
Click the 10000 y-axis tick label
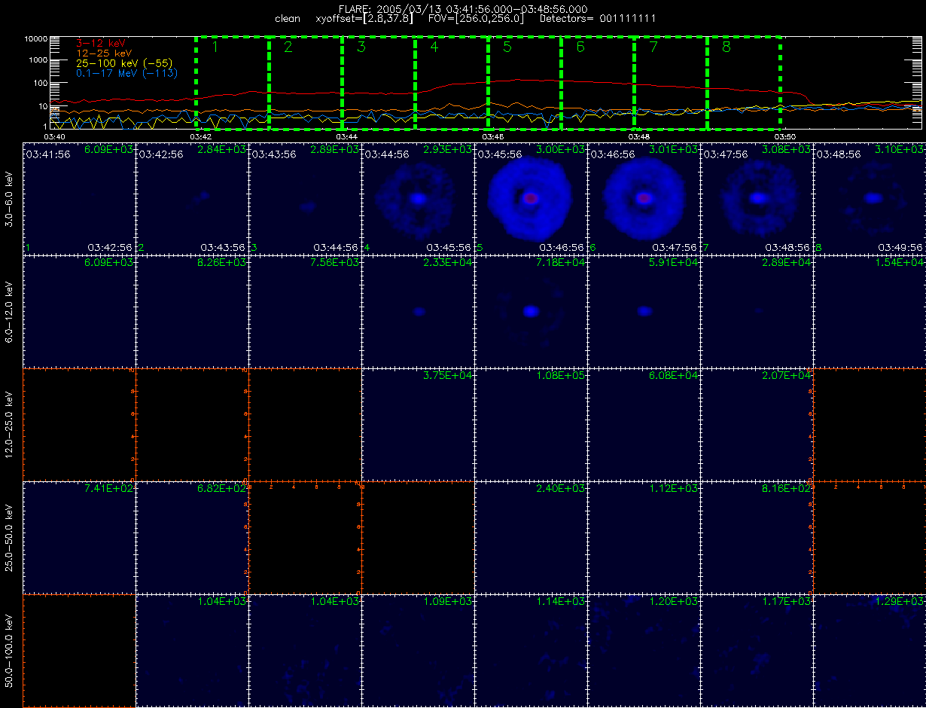35,38
